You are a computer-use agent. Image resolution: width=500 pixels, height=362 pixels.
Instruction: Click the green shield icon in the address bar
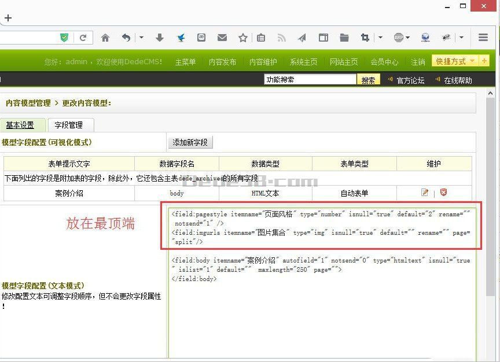[64, 37]
